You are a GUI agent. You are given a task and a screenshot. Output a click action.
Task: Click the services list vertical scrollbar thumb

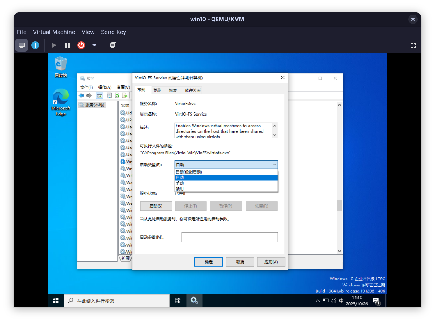[x=339, y=205]
